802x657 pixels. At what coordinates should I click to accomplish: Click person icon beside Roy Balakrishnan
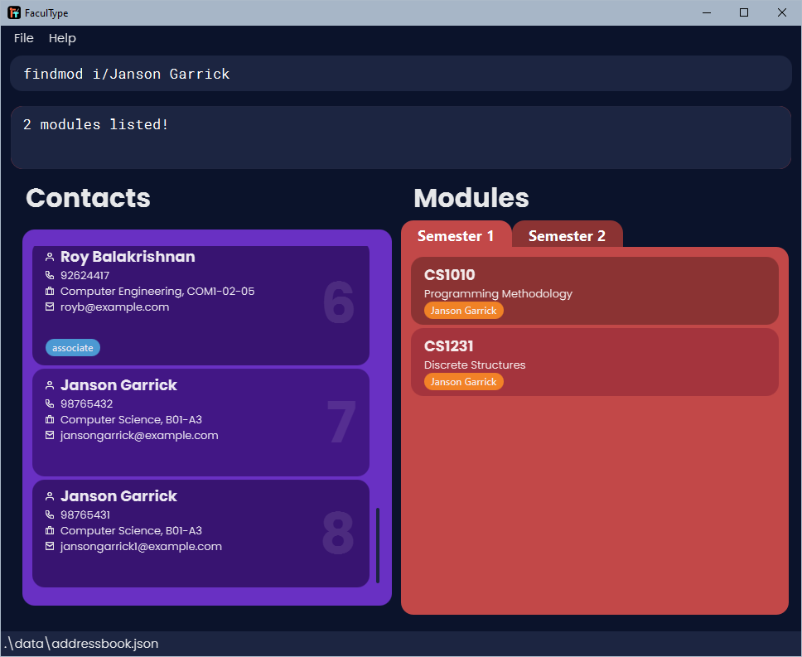coord(50,257)
